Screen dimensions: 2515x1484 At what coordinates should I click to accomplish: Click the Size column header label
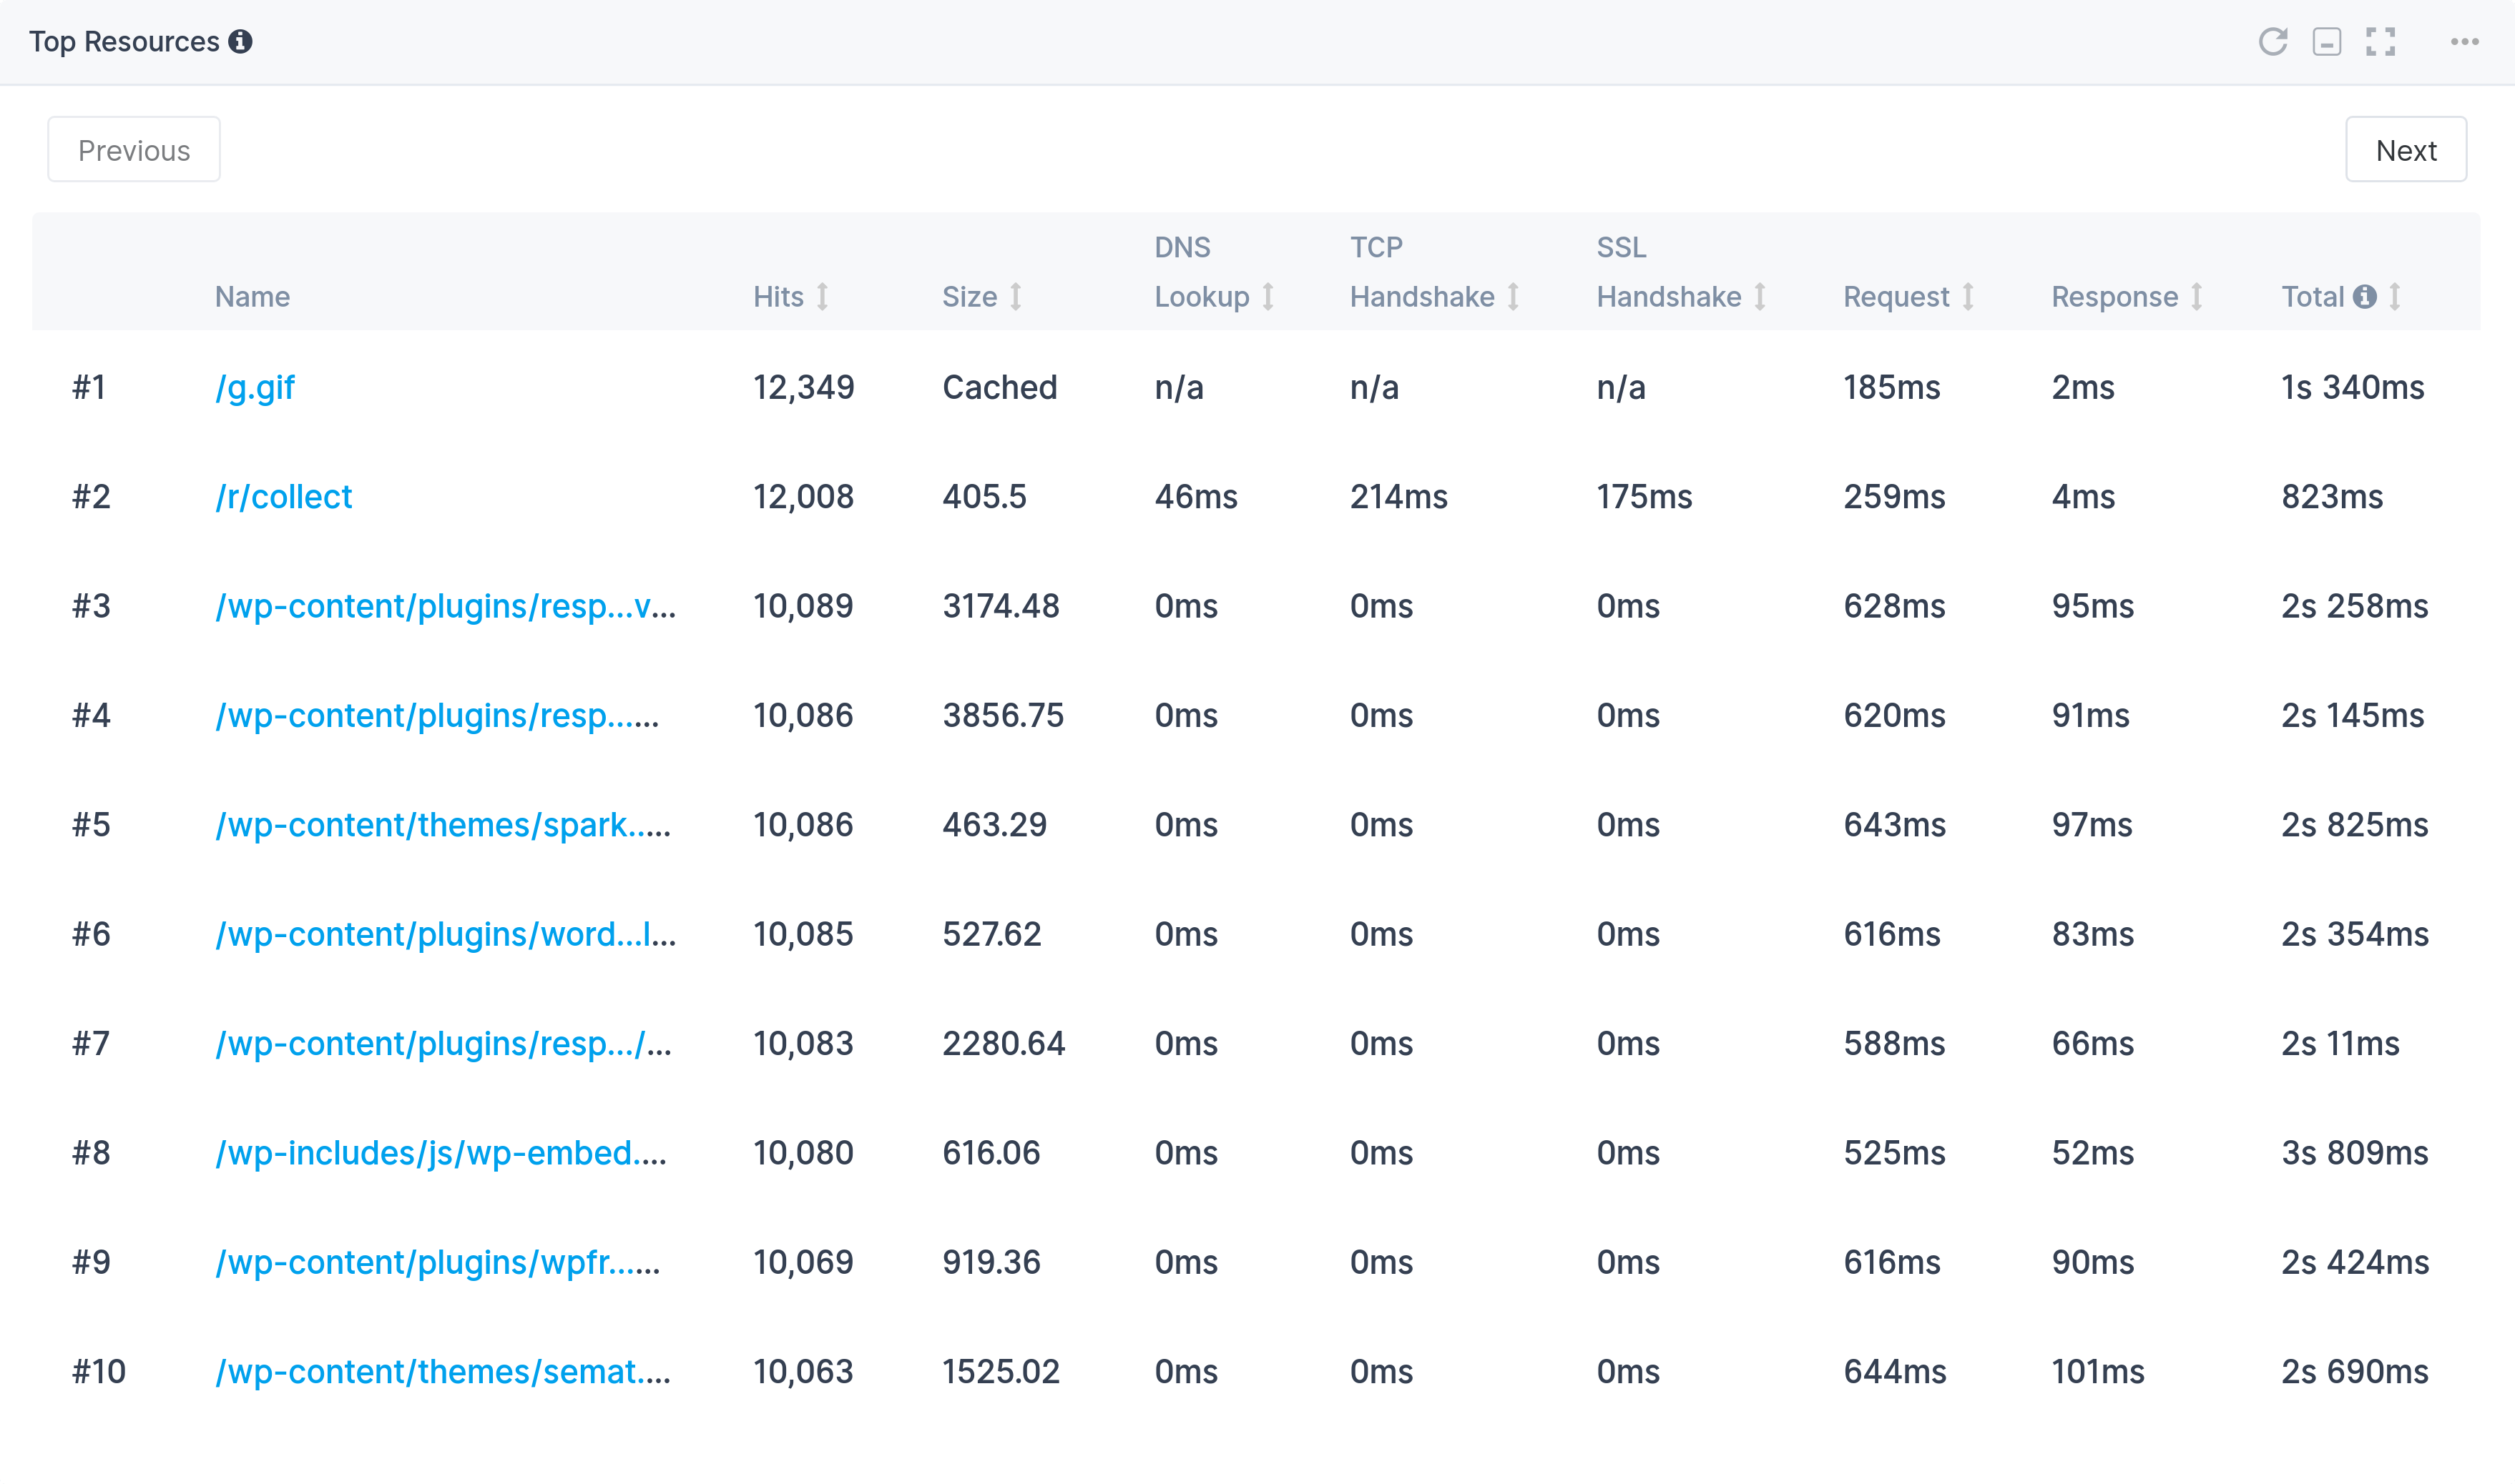[969, 297]
